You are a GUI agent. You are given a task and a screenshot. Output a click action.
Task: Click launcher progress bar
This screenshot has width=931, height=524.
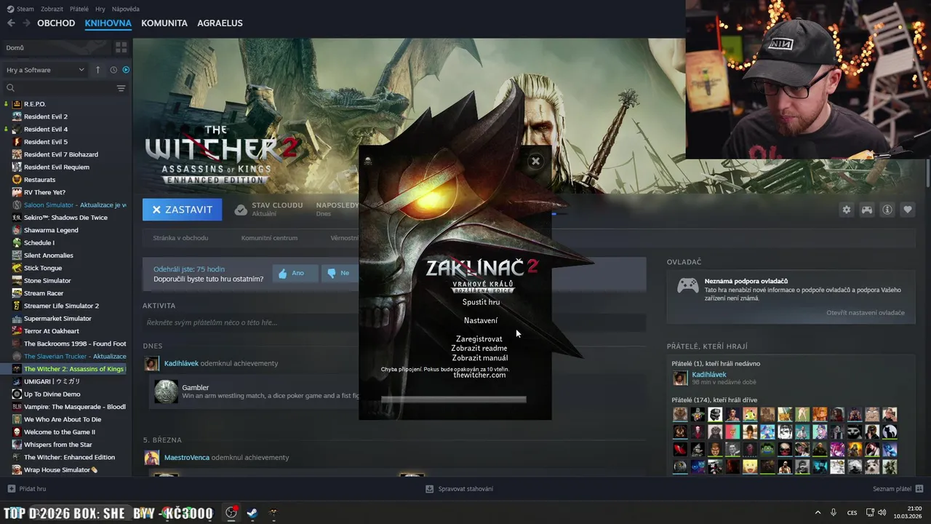[x=453, y=400]
